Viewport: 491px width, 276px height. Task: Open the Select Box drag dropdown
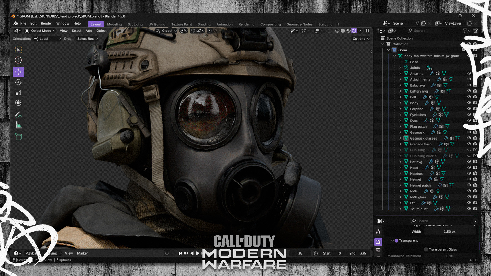click(87, 39)
